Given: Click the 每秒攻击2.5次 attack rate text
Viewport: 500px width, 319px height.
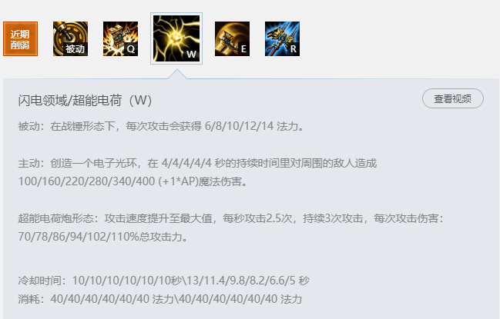Looking at the screenshot, I should pos(257,218).
